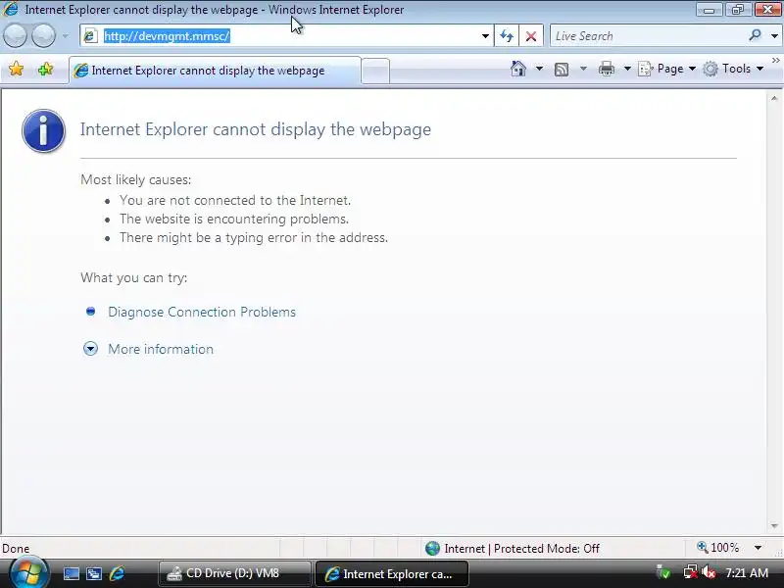The image size is (784, 588).
Task: Click 'There might be a typing error' text
Action: 254,237
